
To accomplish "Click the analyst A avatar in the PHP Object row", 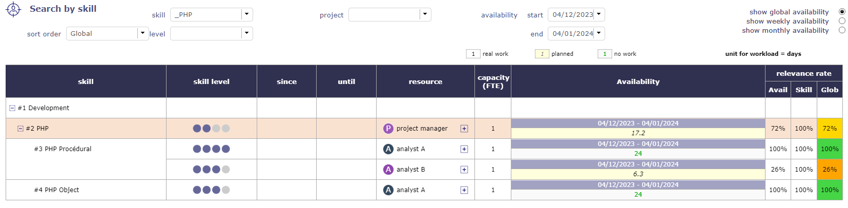I will click(388, 190).
